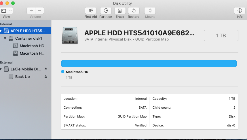Click the SMART status value Verified

141,125
